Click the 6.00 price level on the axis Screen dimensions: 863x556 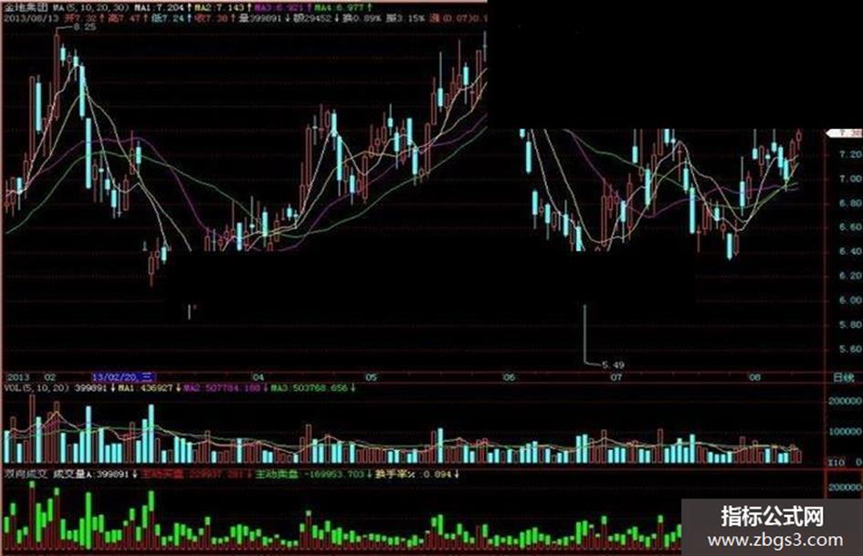[x=850, y=300]
